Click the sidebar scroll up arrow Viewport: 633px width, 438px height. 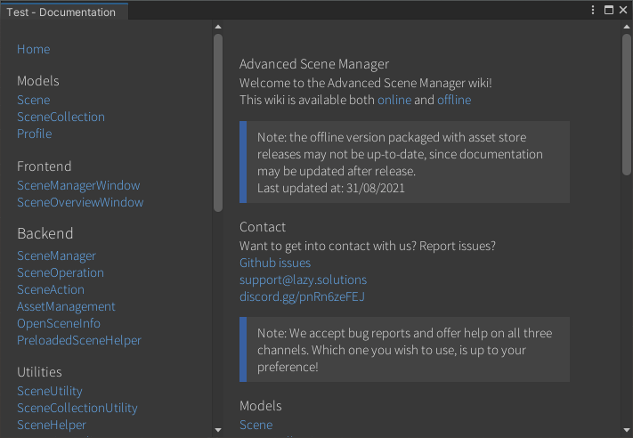point(218,27)
